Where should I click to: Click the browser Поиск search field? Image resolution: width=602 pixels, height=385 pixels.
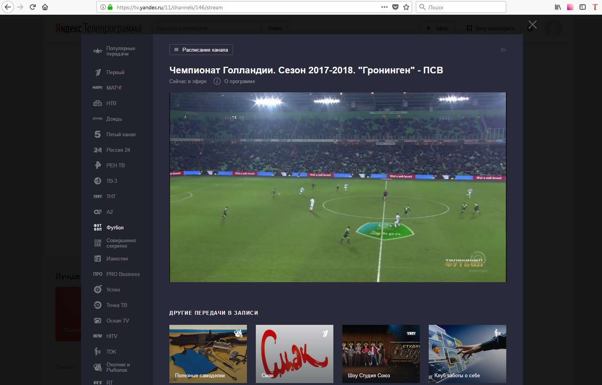pyautogui.click(x=461, y=7)
